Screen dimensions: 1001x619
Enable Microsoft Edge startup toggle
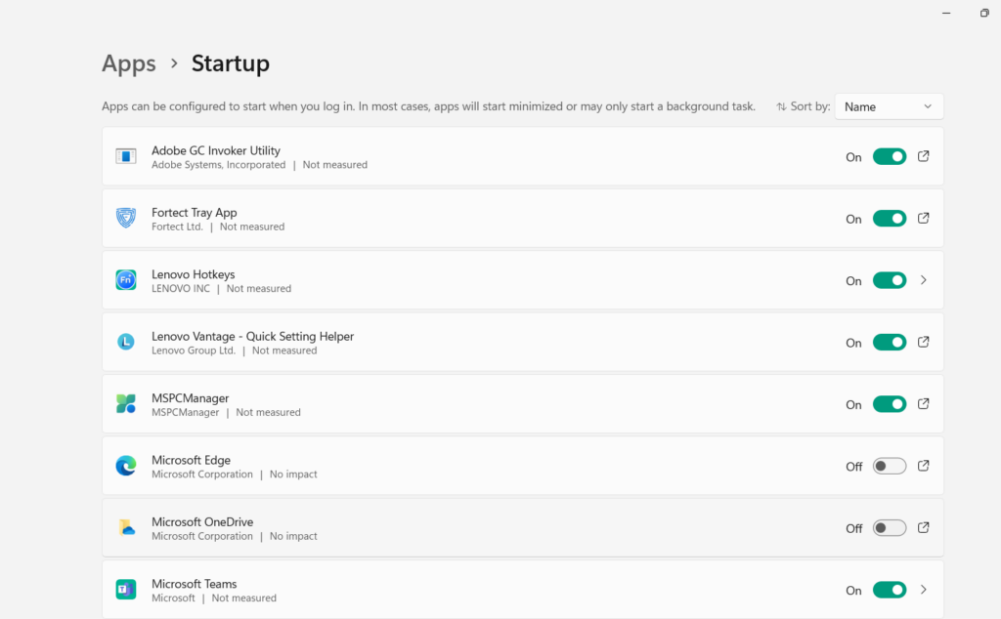(889, 466)
